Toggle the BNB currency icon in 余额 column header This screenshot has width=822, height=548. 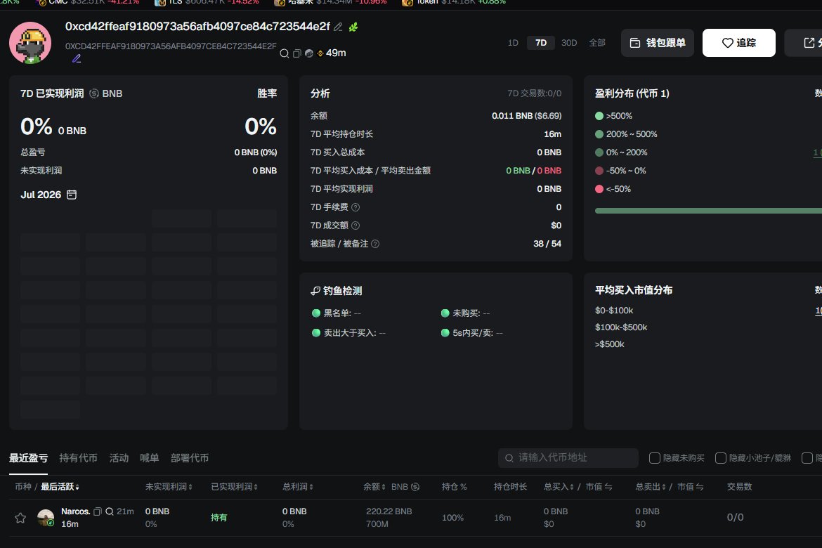[415, 487]
